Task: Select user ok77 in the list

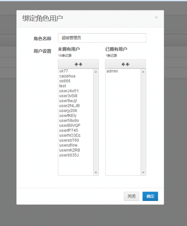Action: tap(76, 71)
